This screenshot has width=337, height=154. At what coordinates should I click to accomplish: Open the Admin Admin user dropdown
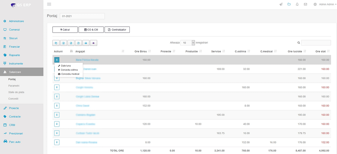pyautogui.click(x=327, y=4)
